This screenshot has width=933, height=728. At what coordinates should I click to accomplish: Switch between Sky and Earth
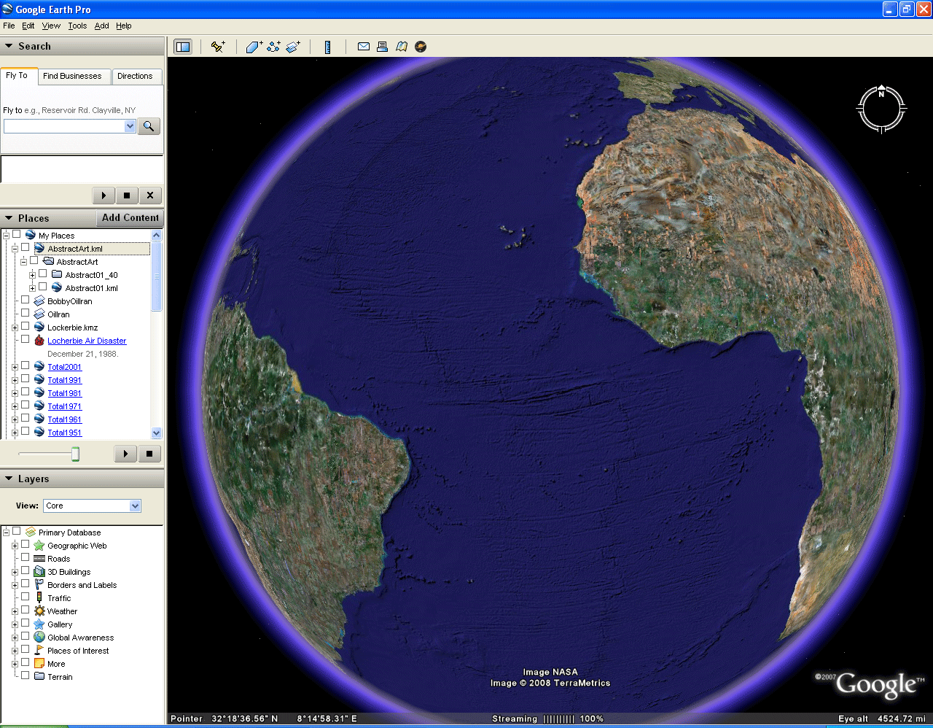(421, 47)
